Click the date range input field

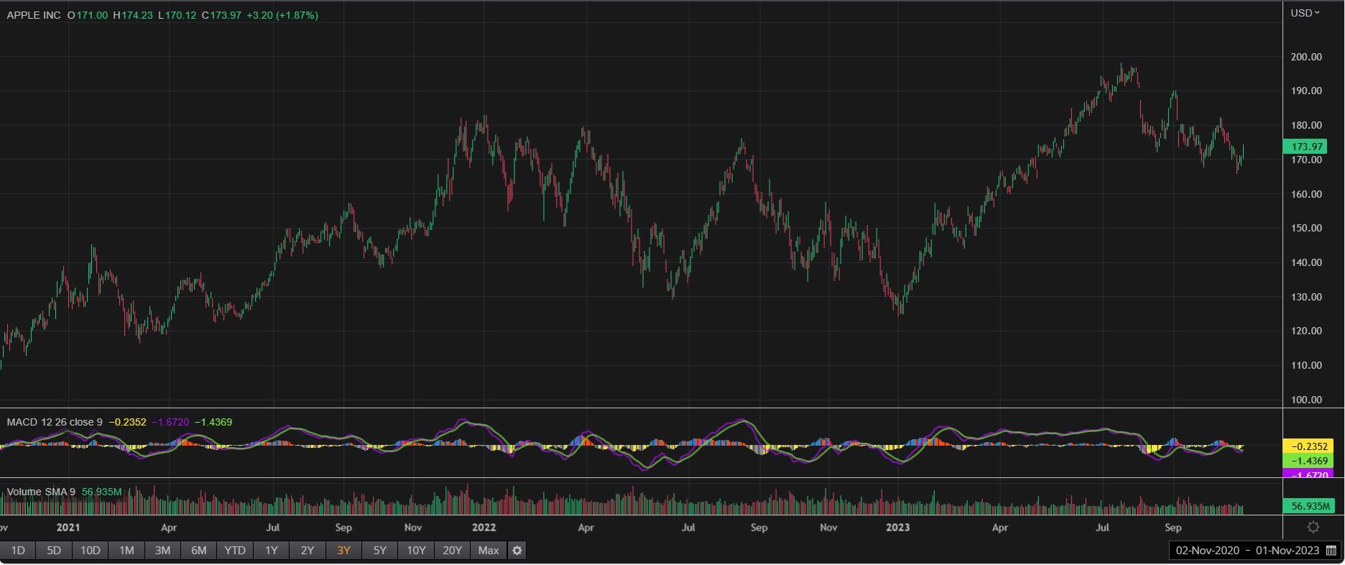click(x=1247, y=551)
